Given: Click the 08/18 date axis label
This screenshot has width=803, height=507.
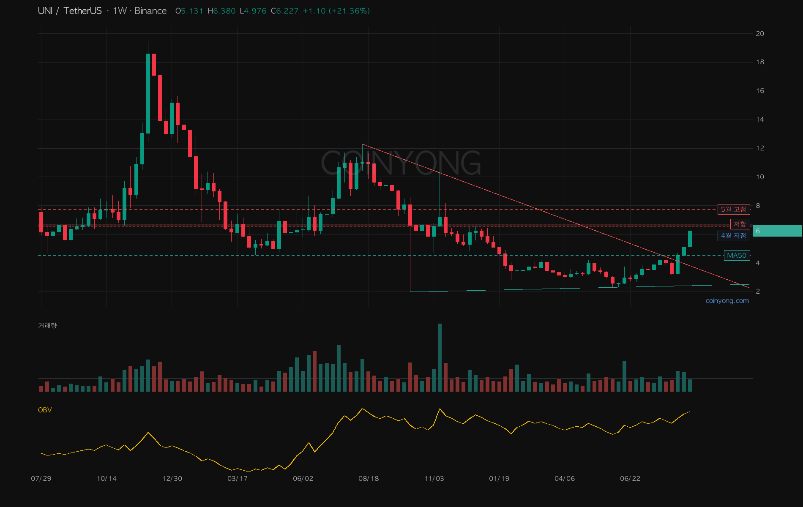Looking at the screenshot, I should point(369,478).
